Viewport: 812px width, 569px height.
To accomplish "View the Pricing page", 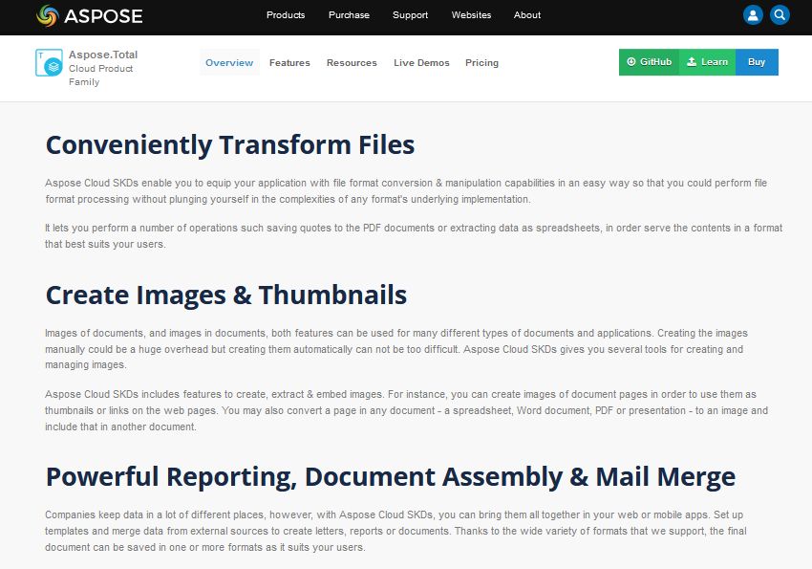I will 481,62.
